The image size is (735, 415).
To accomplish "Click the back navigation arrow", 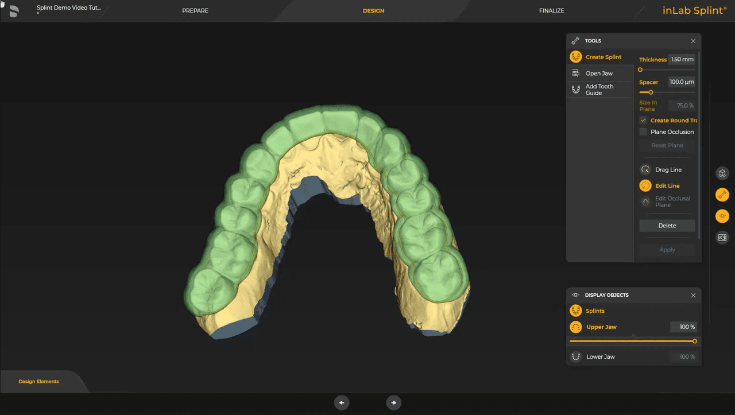I will click(342, 402).
